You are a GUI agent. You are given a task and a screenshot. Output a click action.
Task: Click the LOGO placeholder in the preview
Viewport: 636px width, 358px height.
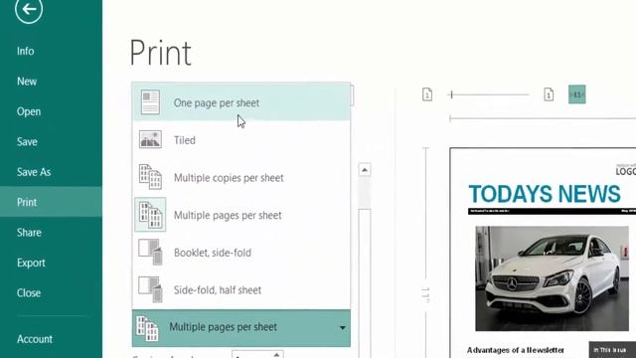click(x=626, y=171)
